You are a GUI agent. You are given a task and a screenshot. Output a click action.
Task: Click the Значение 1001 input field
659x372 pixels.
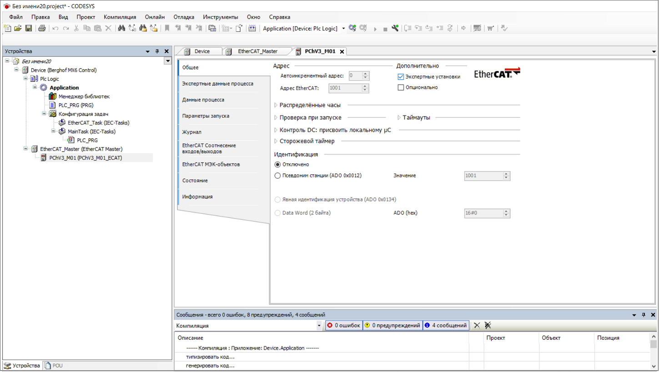tap(483, 176)
